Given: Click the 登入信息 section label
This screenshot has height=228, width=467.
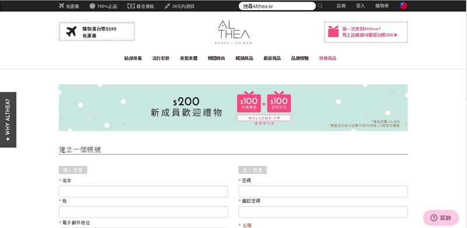Looking at the screenshot, I should (253, 170).
